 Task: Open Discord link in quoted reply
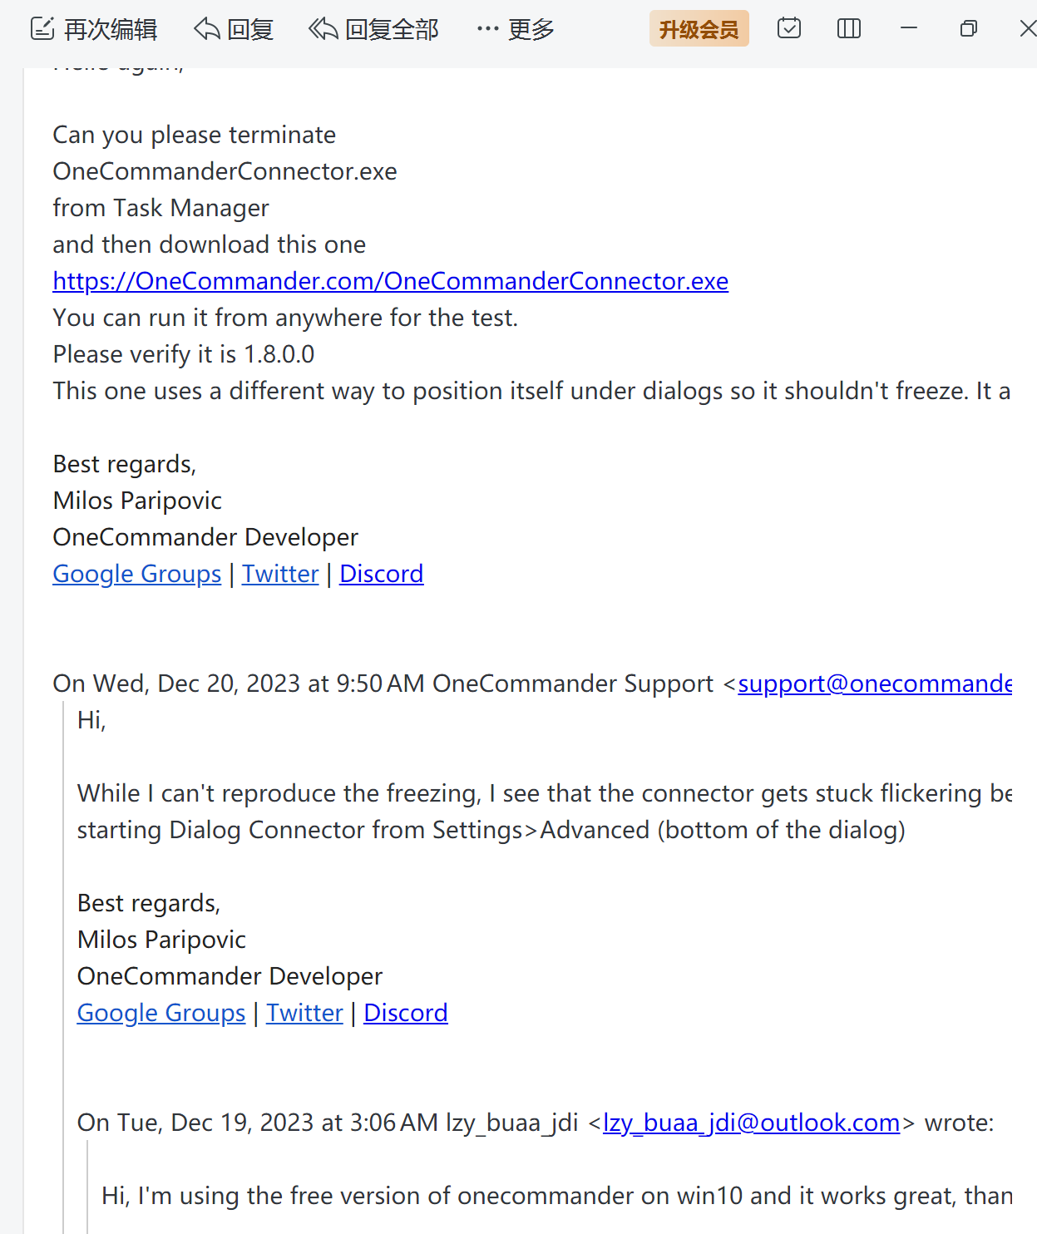[405, 1013]
